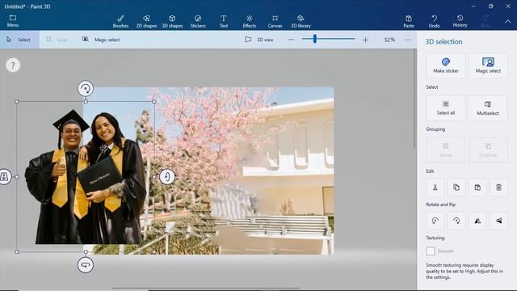Open the 3D library

pos(301,21)
